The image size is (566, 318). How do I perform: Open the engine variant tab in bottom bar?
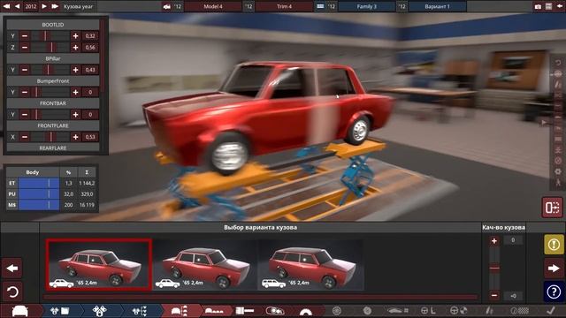tap(140, 311)
